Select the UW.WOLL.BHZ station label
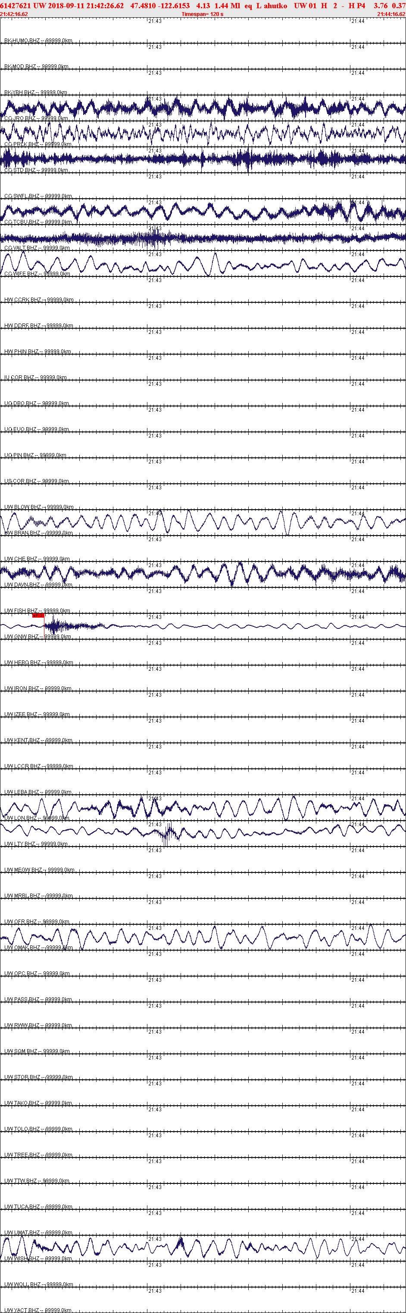 (39, 1284)
